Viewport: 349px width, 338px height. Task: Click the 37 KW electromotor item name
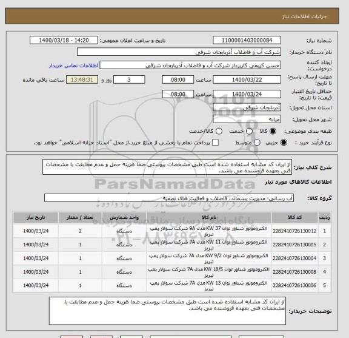point(209,231)
